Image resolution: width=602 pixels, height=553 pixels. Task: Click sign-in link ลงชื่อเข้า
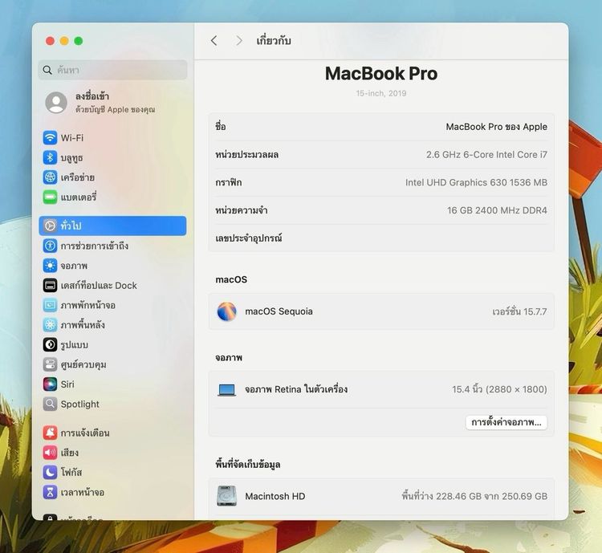92,96
